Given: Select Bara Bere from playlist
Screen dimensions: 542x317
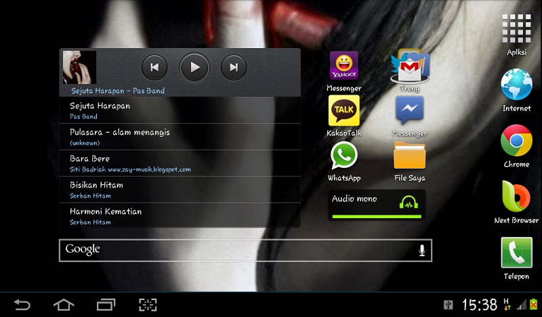Looking at the screenshot, I should coord(180,163).
